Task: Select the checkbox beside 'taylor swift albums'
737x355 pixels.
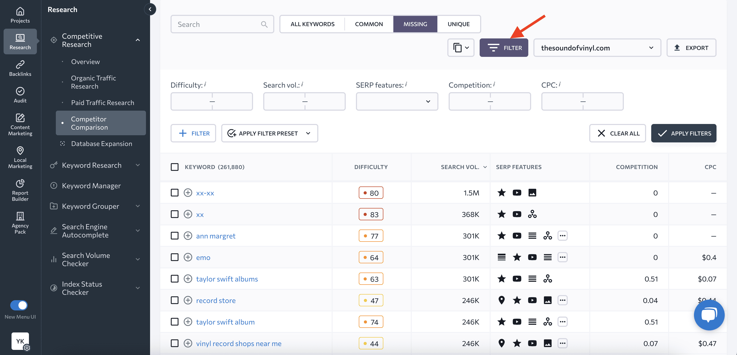Action: pyautogui.click(x=175, y=279)
